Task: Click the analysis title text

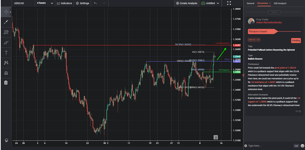Action: pyautogui.click(x=271, y=50)
